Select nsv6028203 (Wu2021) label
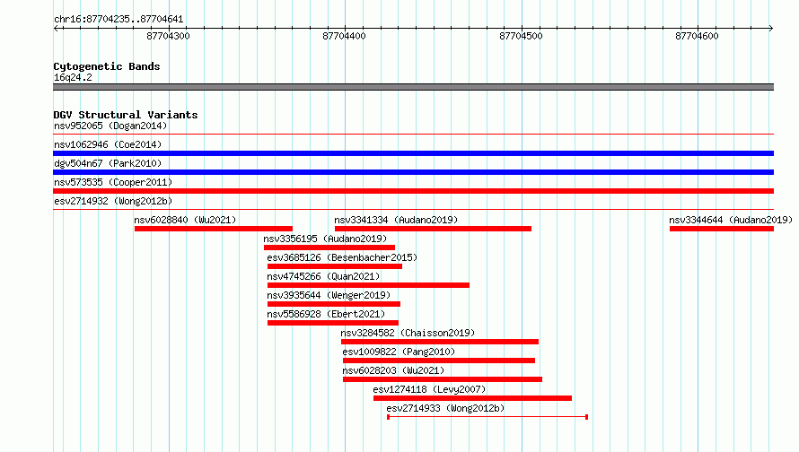 tap(393, 370)
